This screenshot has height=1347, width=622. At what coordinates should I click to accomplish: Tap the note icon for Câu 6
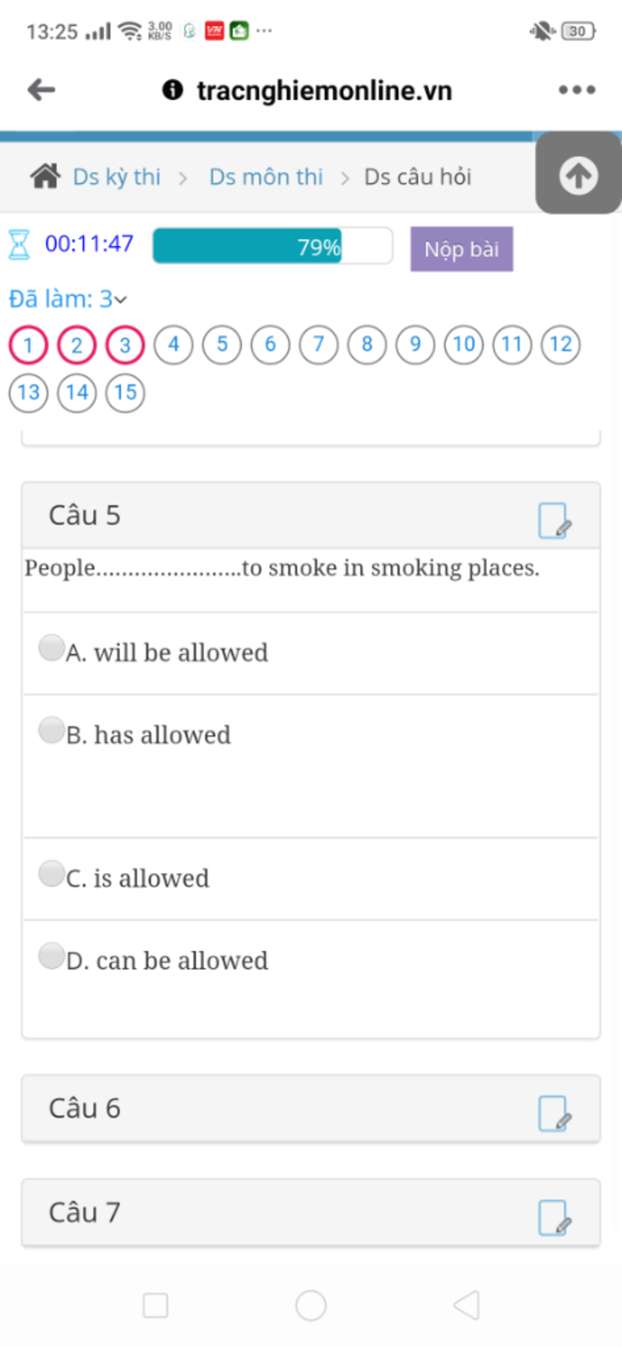(555, 1113)
